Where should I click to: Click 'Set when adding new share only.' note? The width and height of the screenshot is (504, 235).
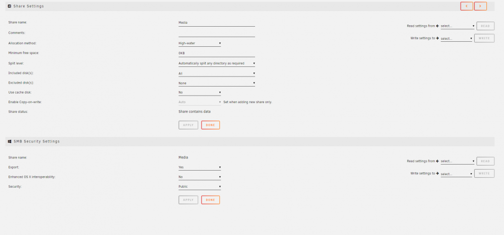point(248,102)
